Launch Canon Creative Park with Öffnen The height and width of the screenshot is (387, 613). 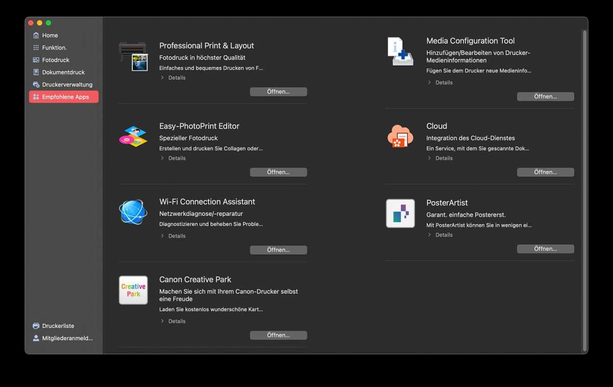point(278,335)
